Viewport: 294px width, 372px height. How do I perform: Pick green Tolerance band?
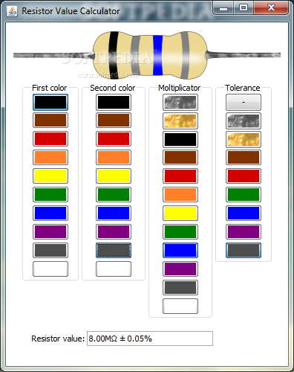244,195
